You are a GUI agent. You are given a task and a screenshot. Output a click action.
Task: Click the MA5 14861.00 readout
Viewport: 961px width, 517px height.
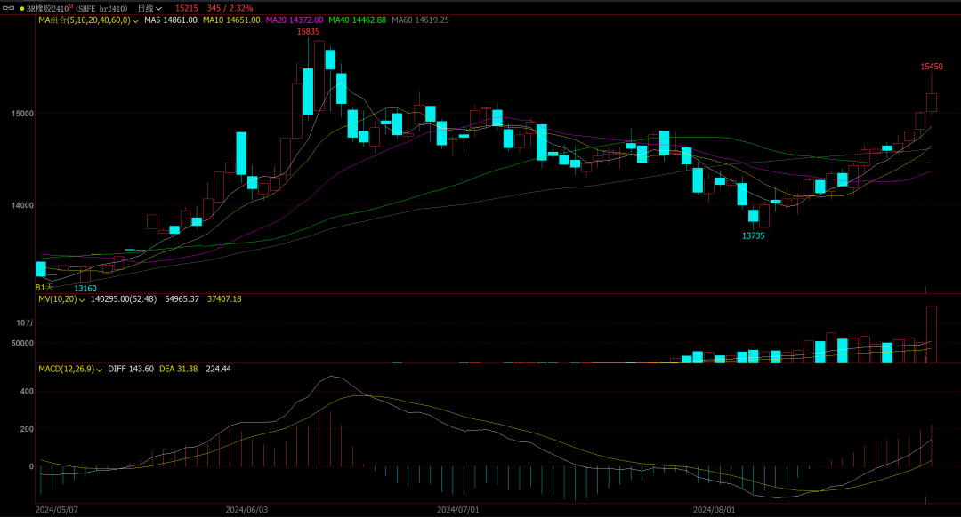170,20
